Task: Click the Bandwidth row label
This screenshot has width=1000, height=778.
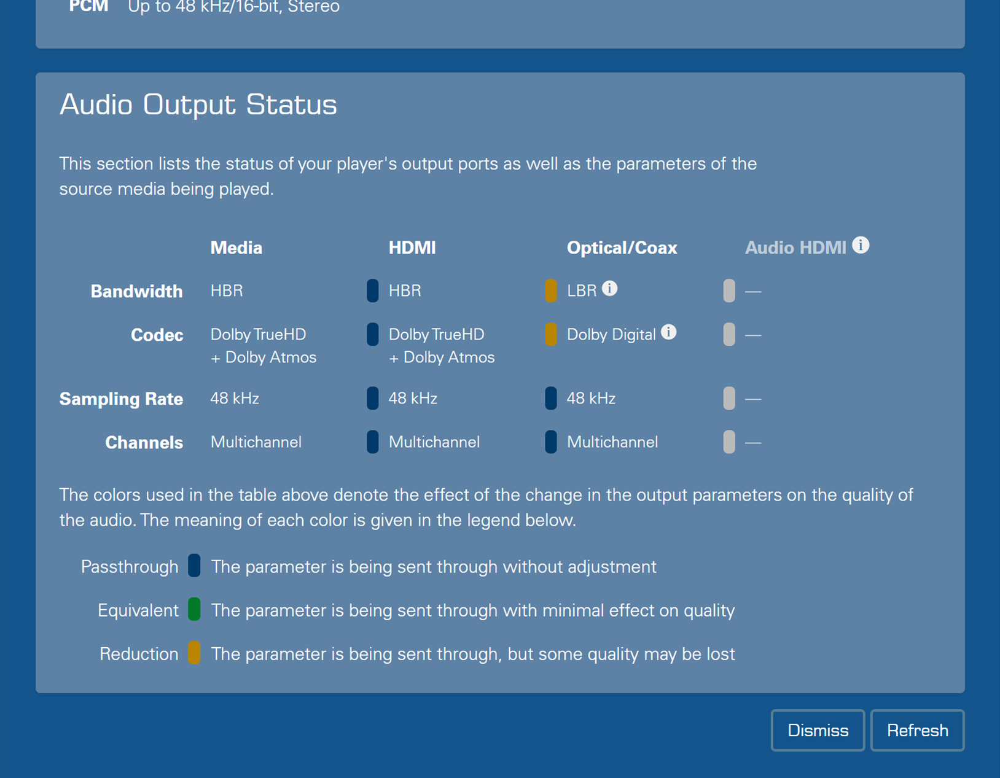Action: pos(136,291)
